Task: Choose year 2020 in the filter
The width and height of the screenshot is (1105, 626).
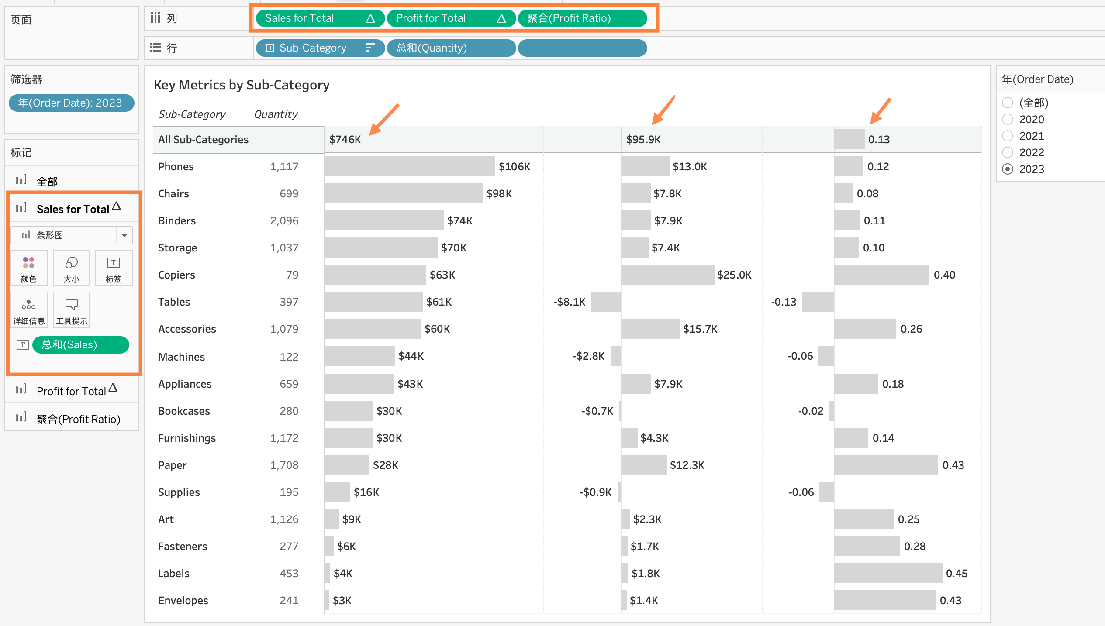Action: pos(1008,119)
